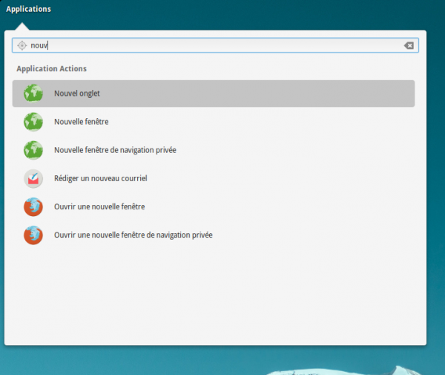Choose "Ouvrir une nouvelle fenêtre de navigation privée"

point(214,235)
